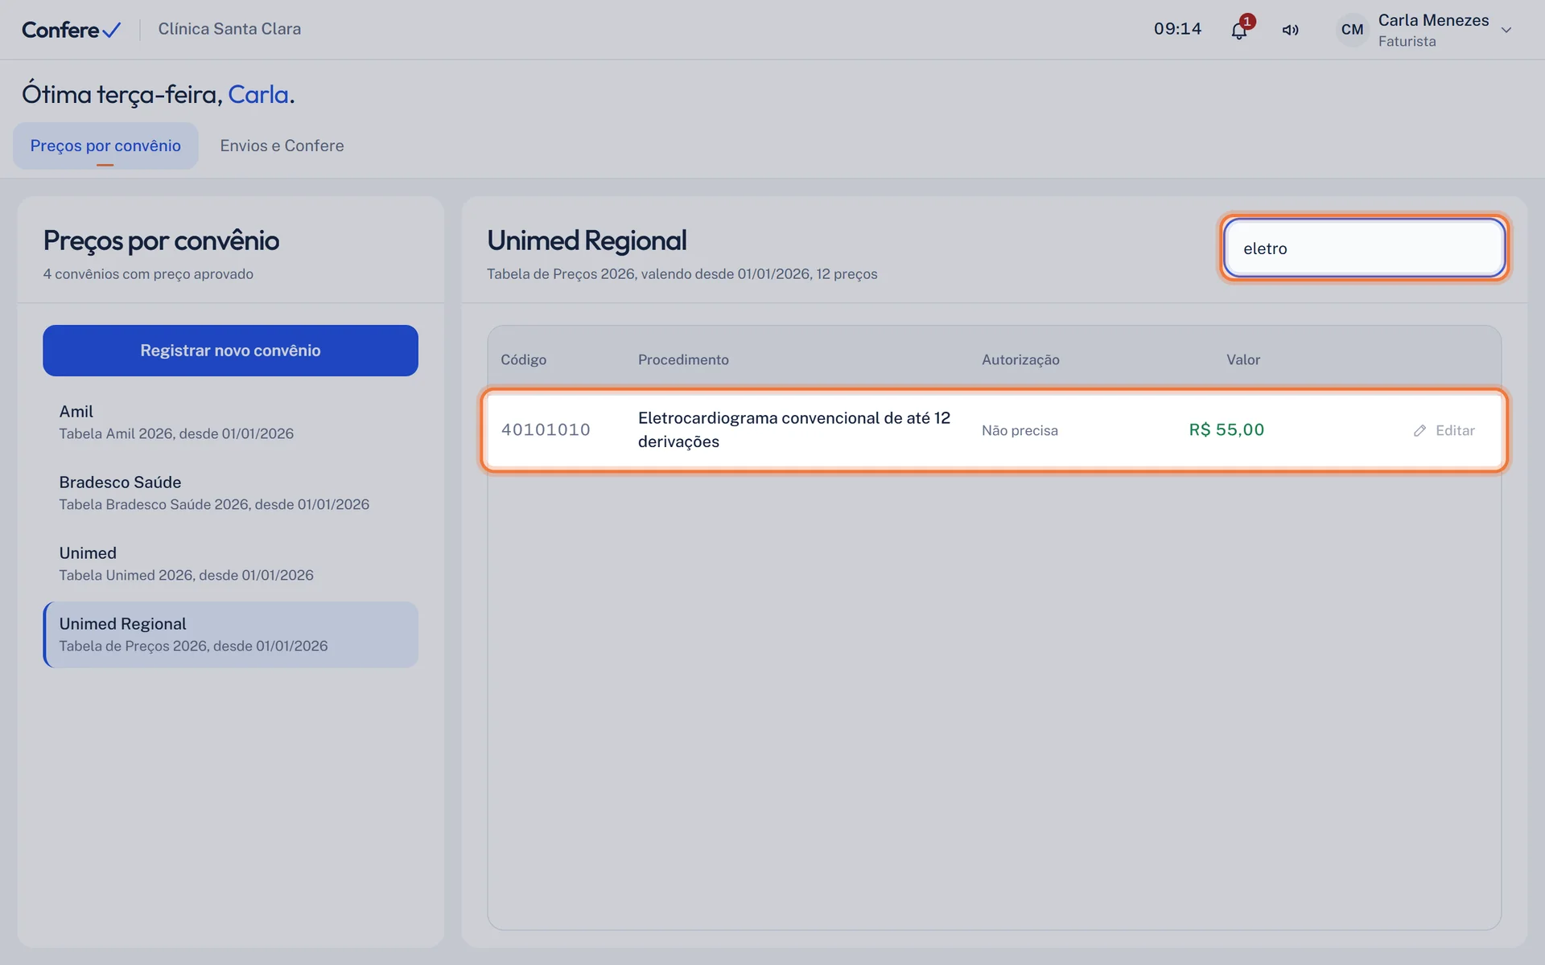1545x965 pixels.
Task: Click the Procedimento column header
Action: pyautogui.click(x=683, y=359)
